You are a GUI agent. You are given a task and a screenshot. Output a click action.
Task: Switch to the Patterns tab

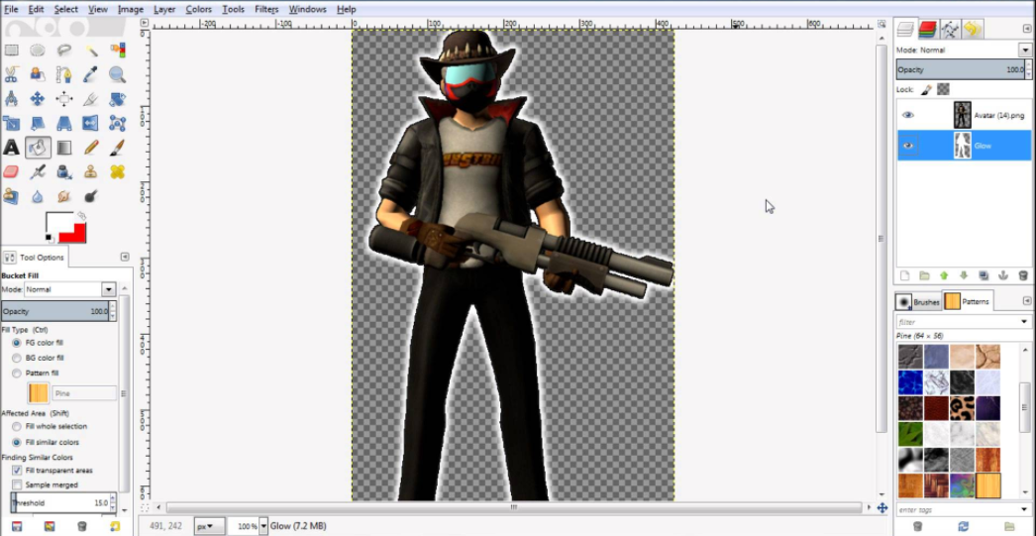[968, 301]
